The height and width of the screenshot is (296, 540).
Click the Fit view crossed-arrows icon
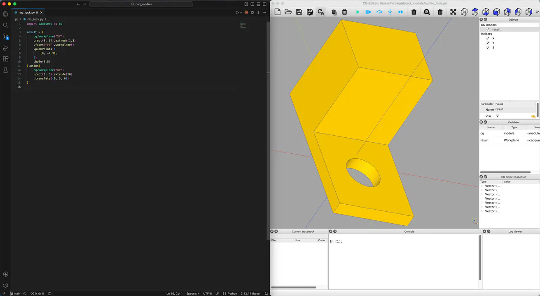[453, 12]
